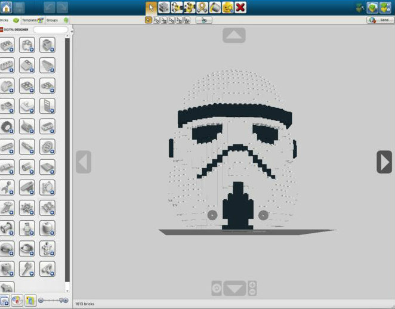Expand the window frame category
Image resolution: width=395 pixels, height=309 pixels.
click(47, 106)
